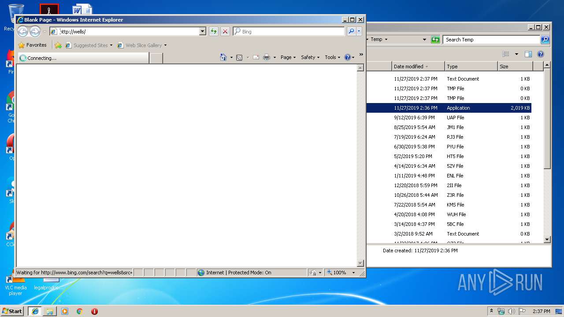Click Internet Explorer taskbar icon
The image size is (564, 317).
coord(35,311)
